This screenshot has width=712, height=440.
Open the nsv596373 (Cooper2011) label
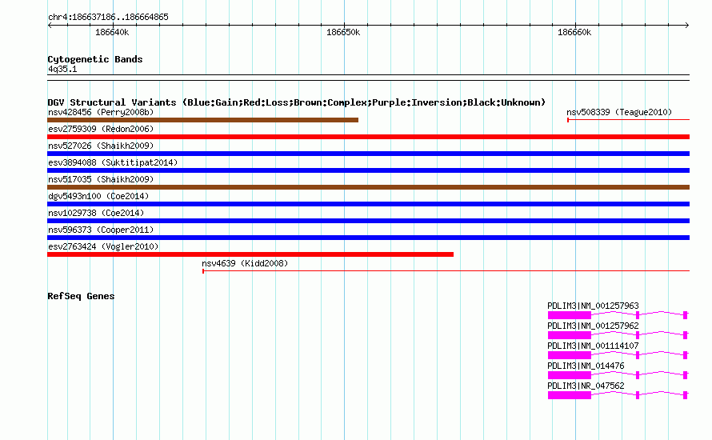point(101,230)
